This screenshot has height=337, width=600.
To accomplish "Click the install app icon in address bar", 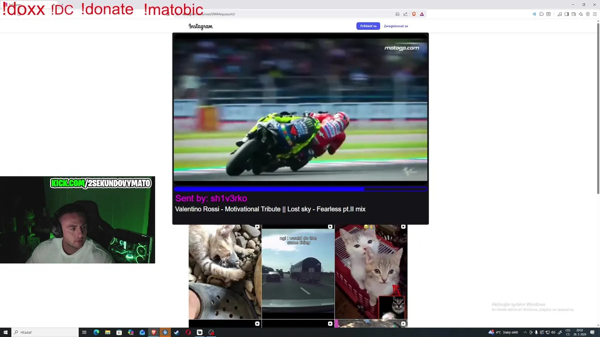I will click(397, 14).
